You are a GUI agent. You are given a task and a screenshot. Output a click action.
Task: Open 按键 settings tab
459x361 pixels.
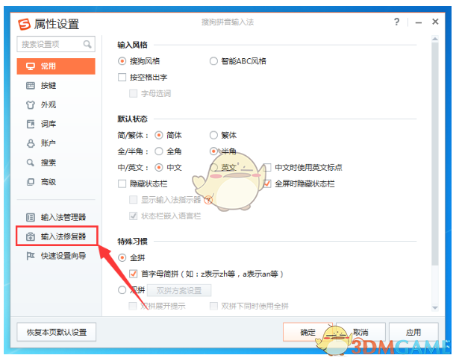(x=56, y=86)
